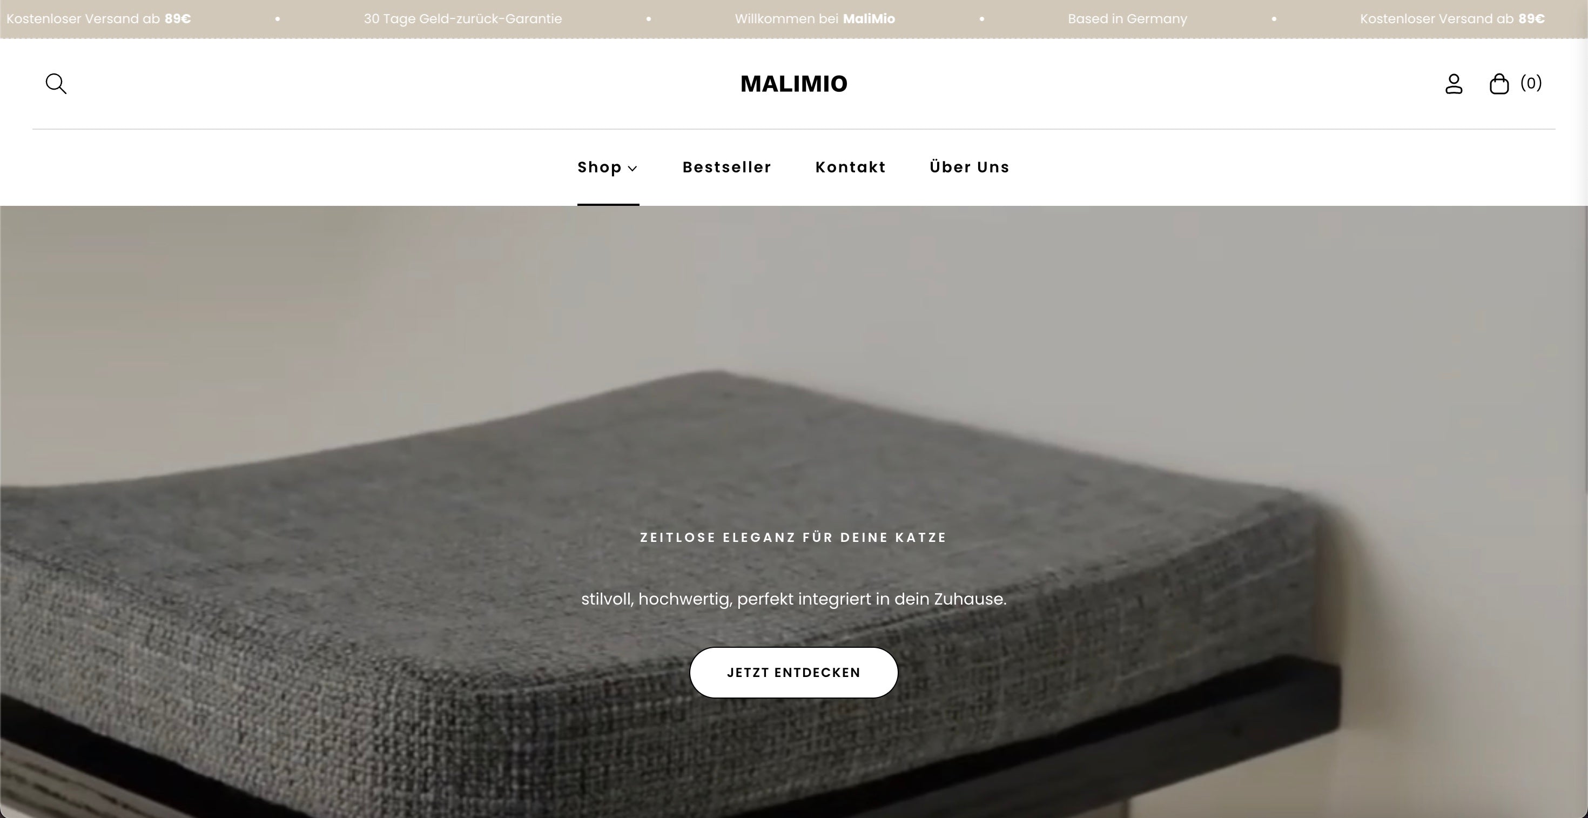This screenshot has height=818, width=1588.
Task: Click the cart item count (0)
Action: [1531, 83]
